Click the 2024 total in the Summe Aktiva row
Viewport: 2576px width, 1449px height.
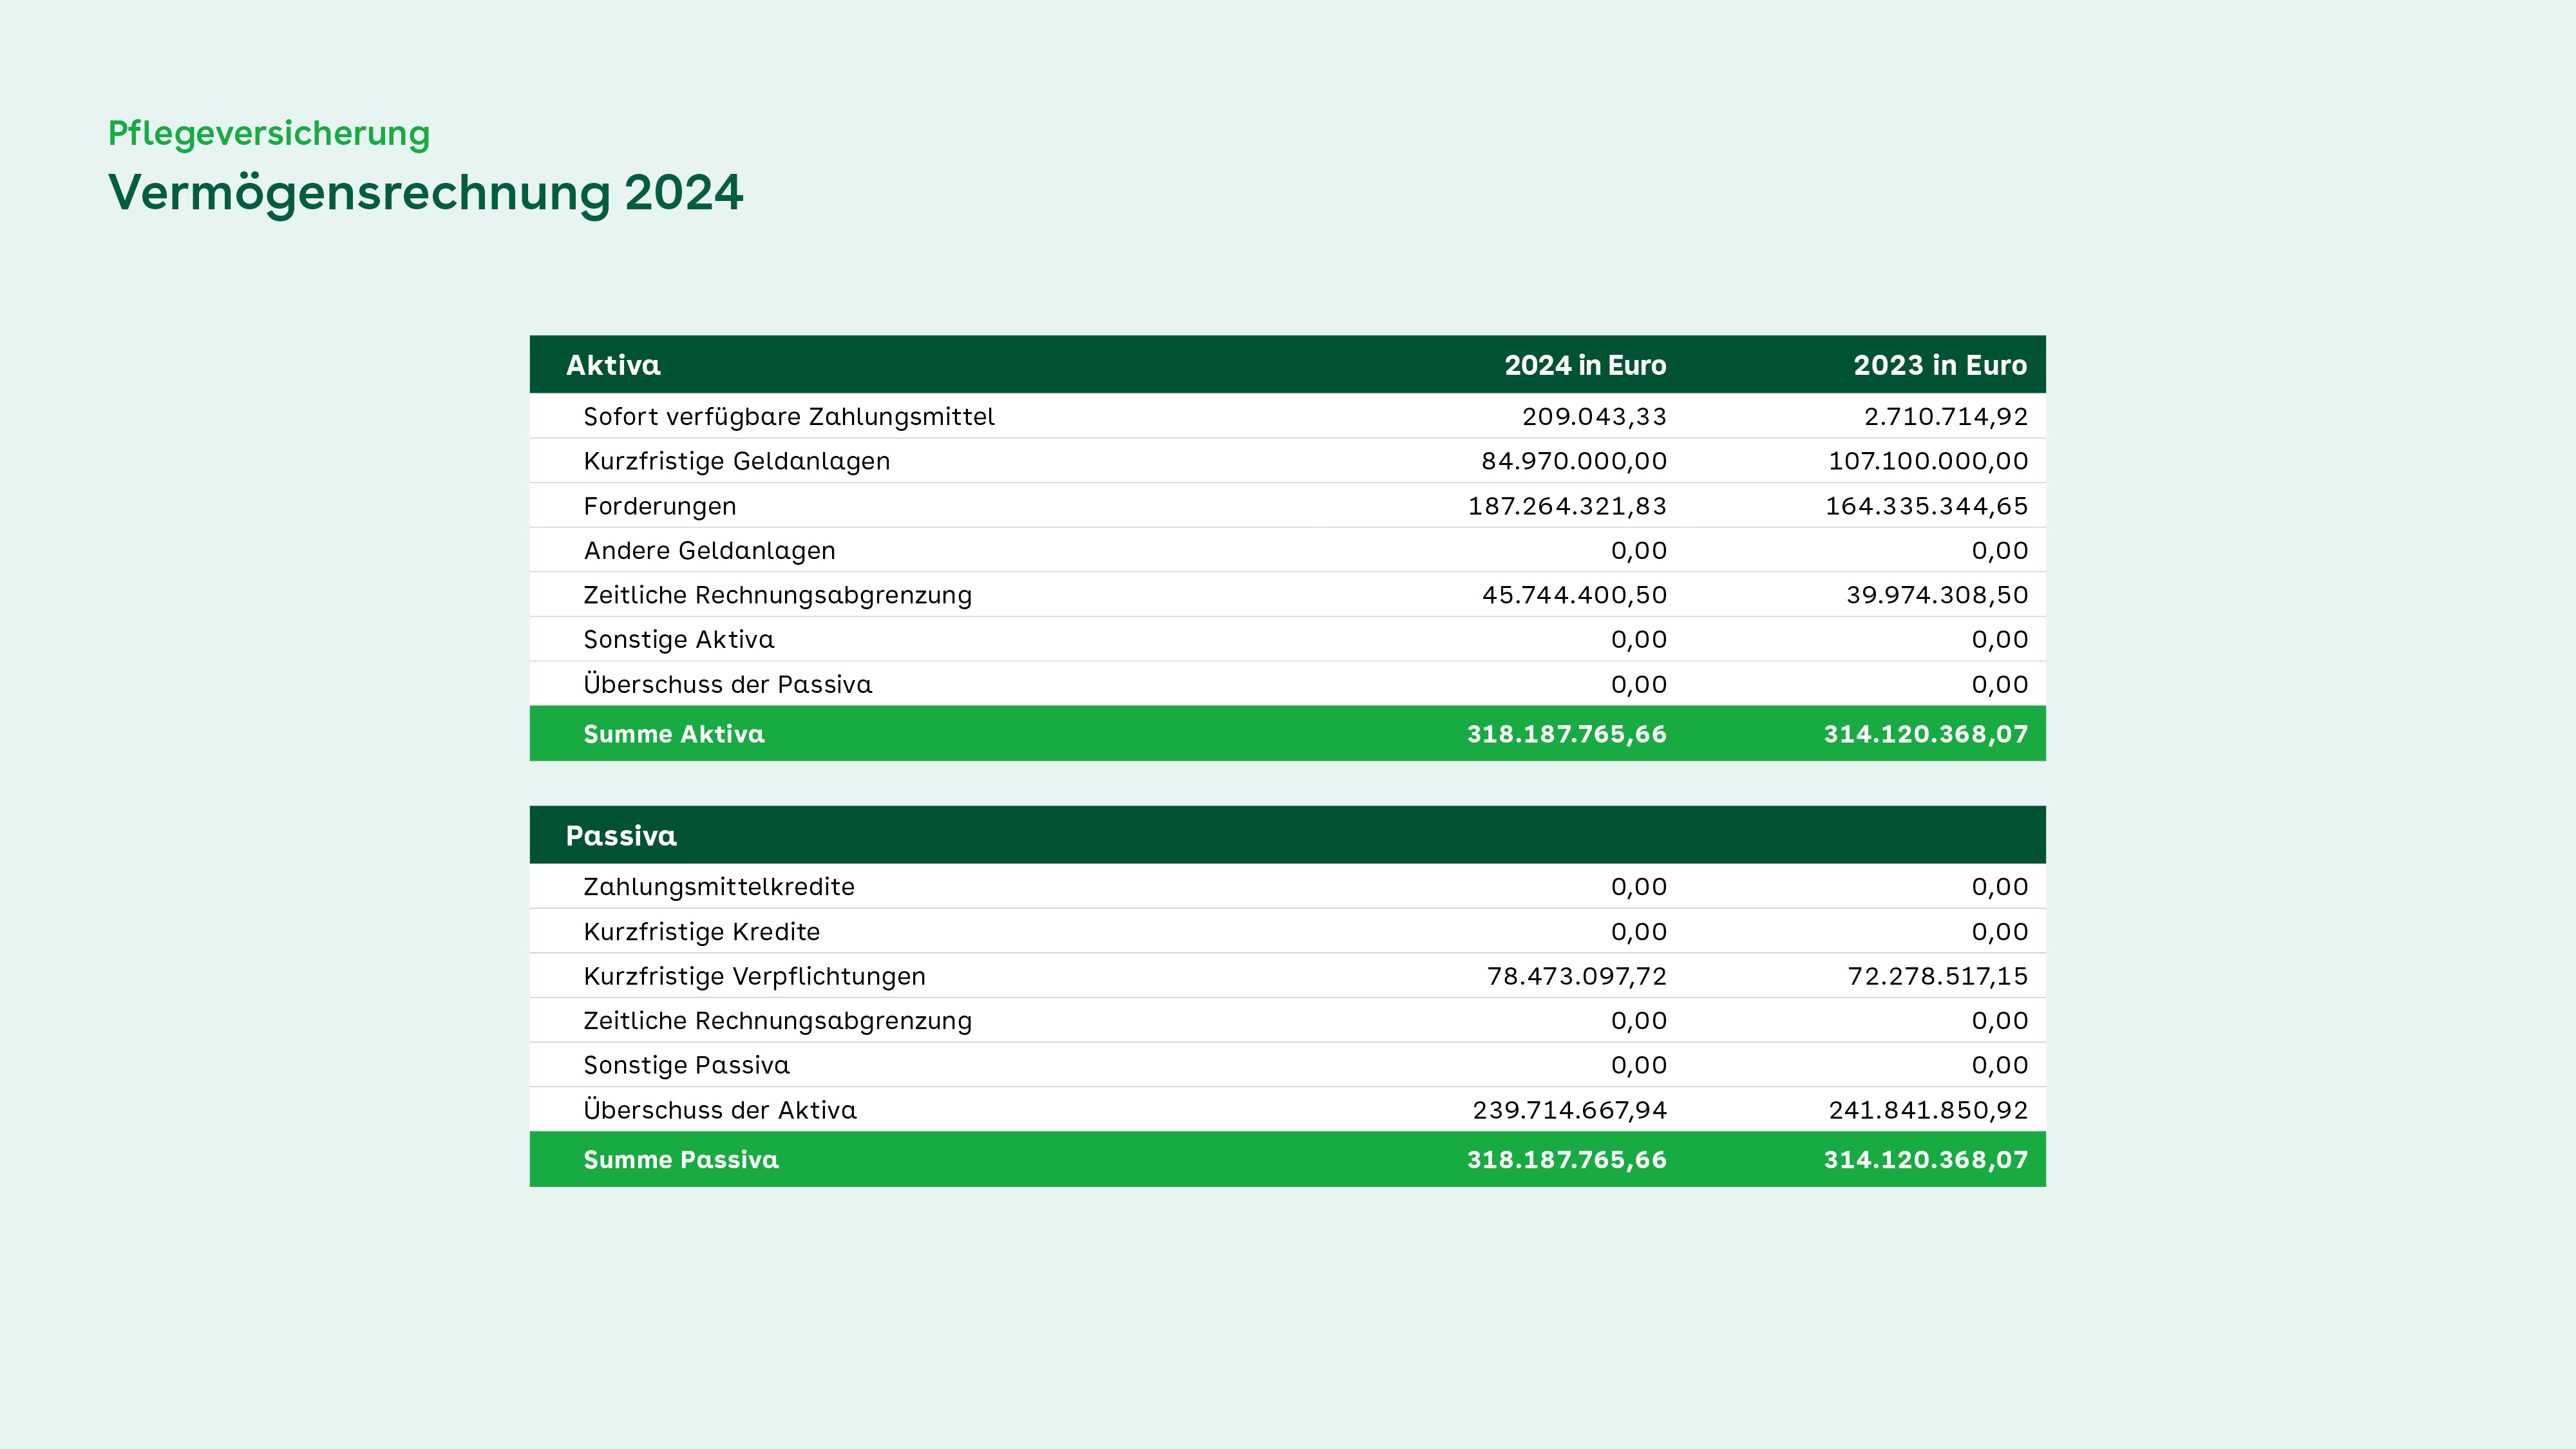point(1567,734)
